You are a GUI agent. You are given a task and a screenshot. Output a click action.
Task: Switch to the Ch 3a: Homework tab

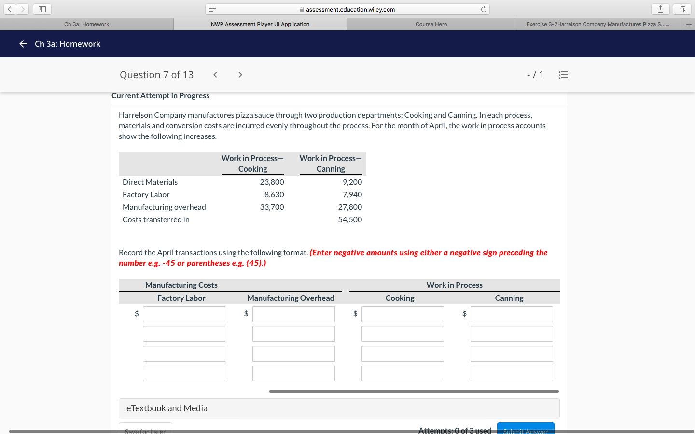[x=87, y=24]
